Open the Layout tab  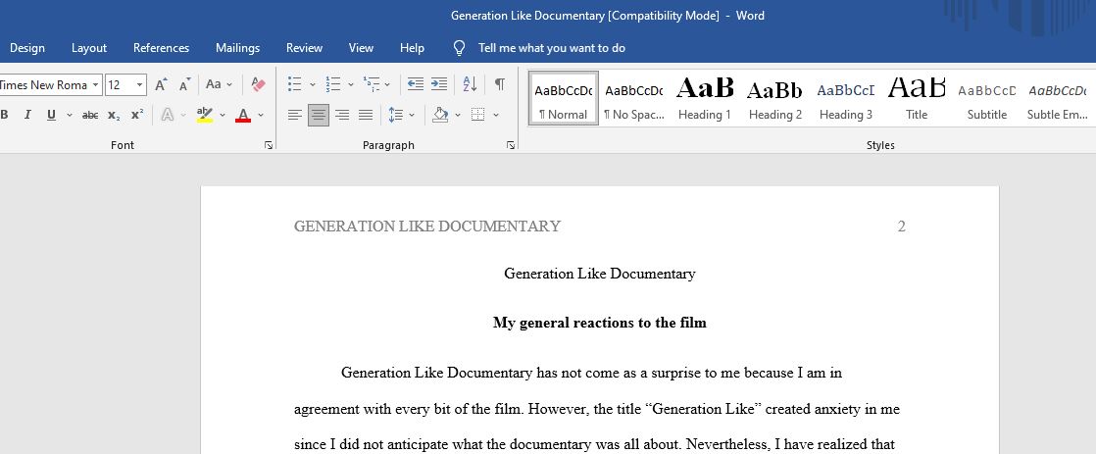pos(89,48)
